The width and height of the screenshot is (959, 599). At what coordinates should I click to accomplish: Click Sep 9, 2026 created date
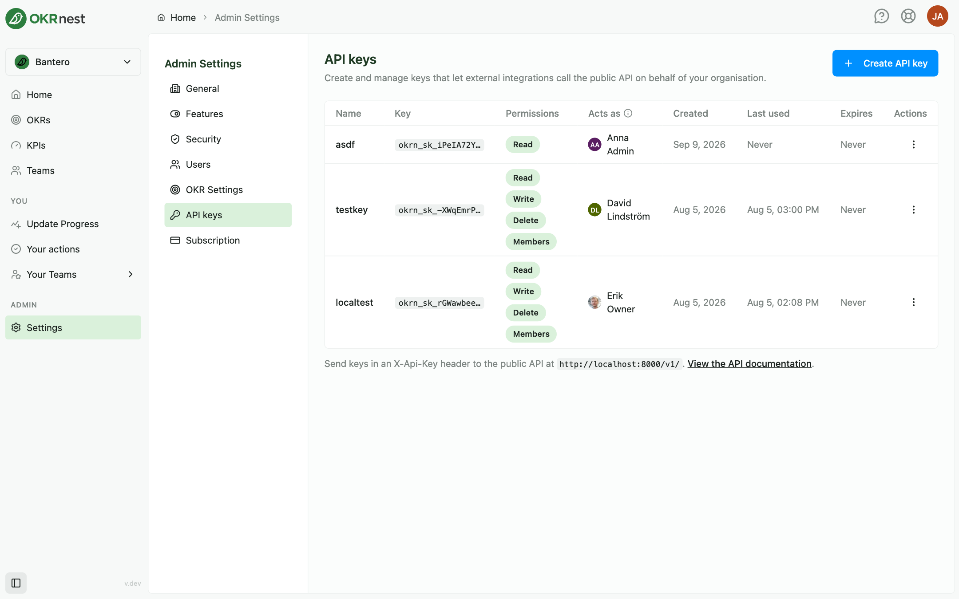699,144
